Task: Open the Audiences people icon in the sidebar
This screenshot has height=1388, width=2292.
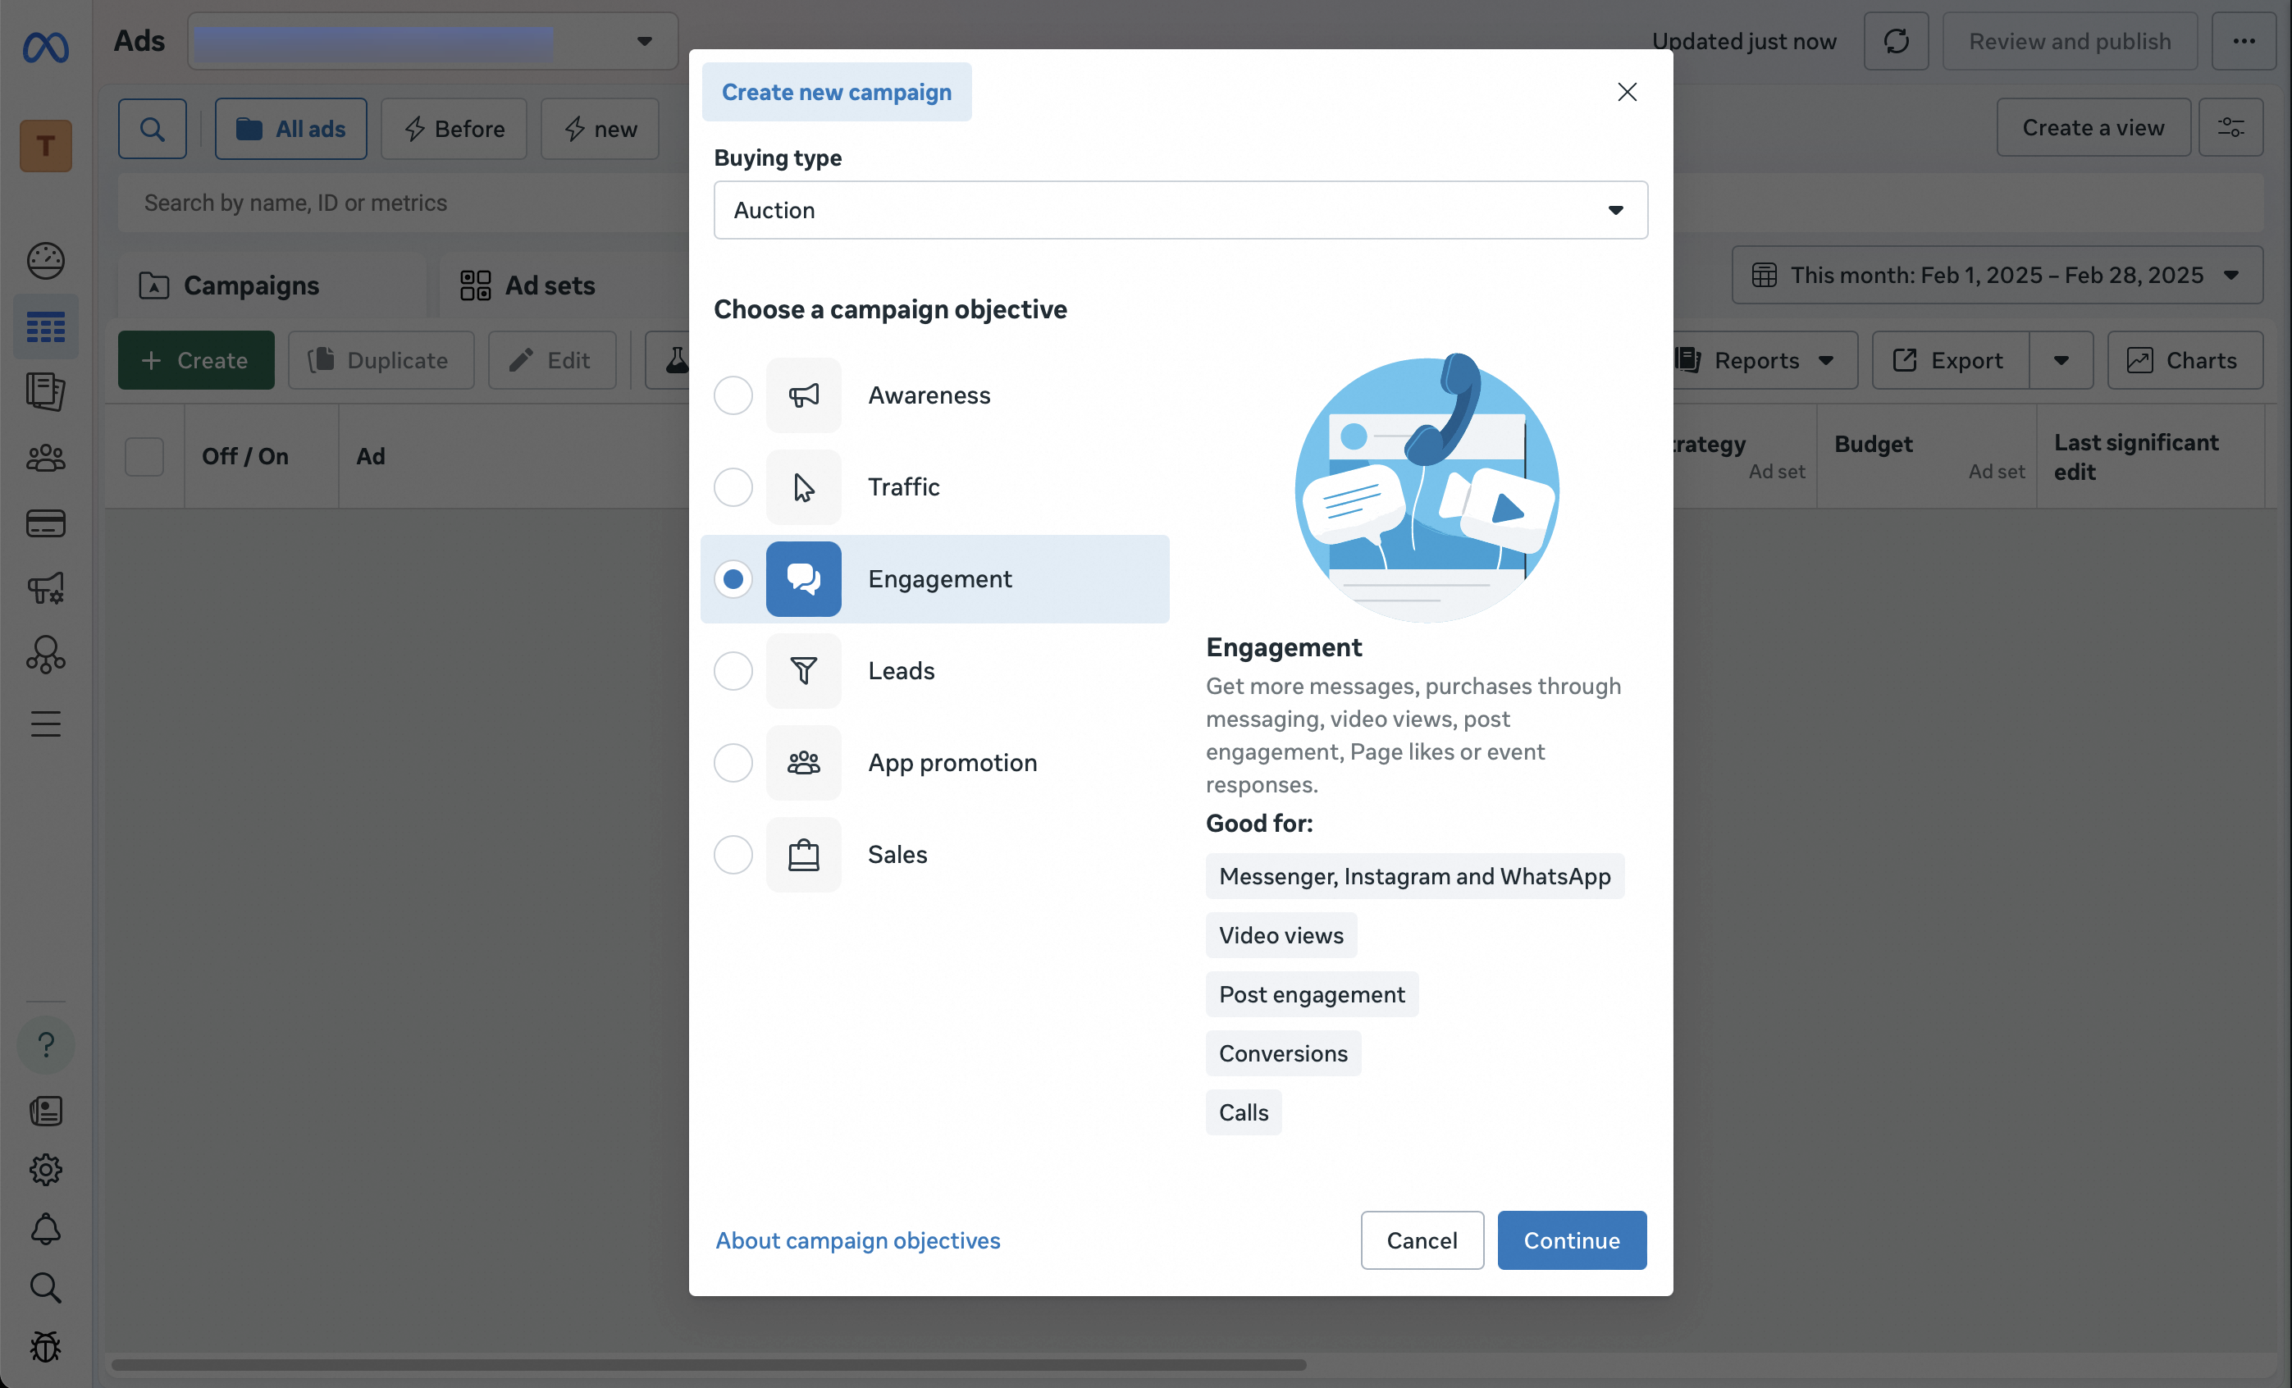Action: click(x=46, y=458)
